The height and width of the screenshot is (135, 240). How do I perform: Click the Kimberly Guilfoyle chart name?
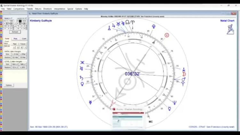click(x=41, y=21)
